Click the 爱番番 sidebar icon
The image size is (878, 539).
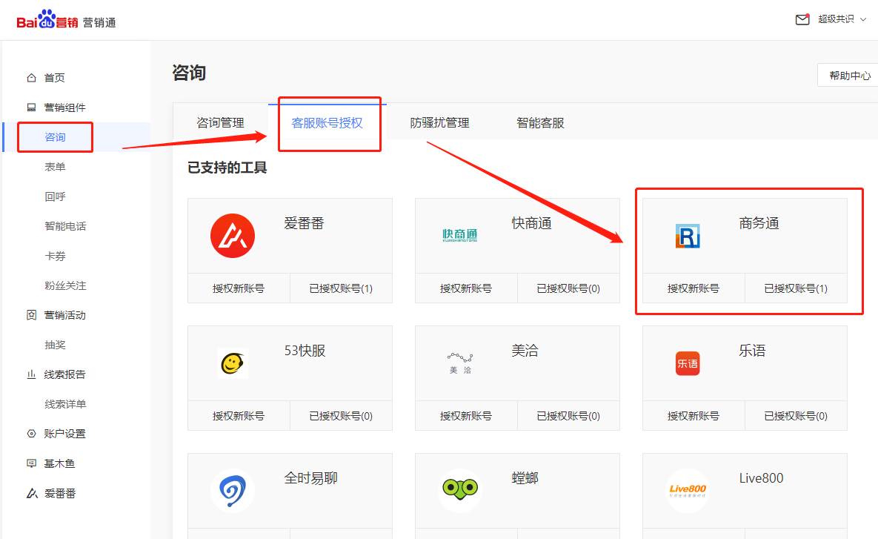coord(32,493)
